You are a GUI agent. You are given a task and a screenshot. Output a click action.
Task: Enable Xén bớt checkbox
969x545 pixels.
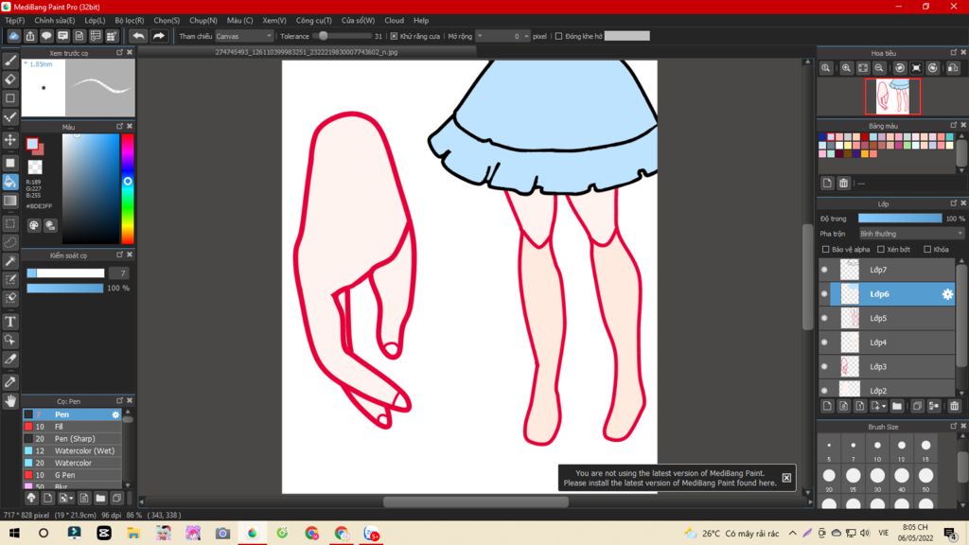[x=881, y=250]
